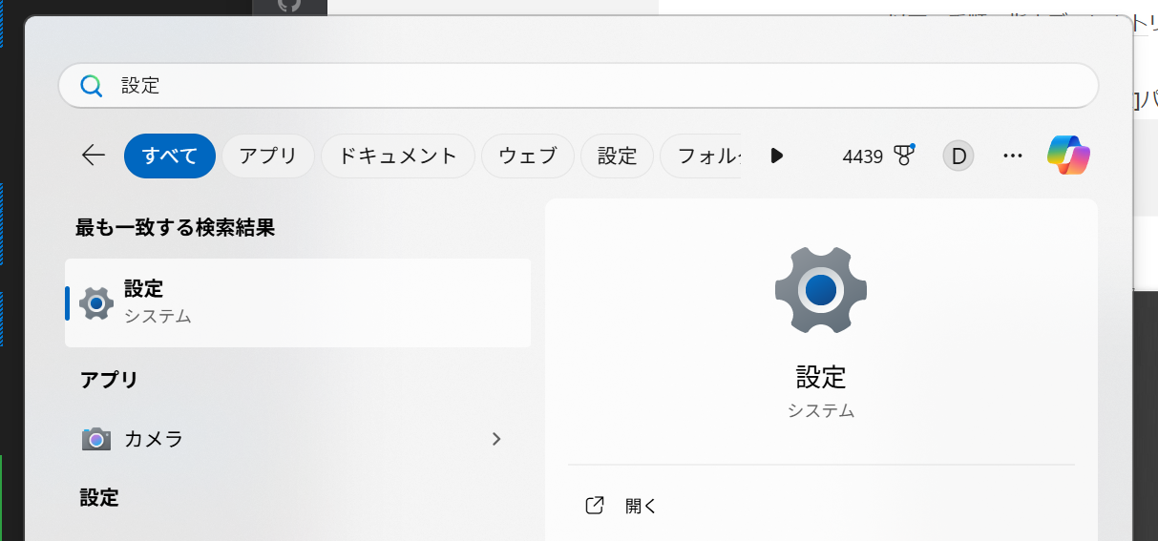Click the search field containing 設定
The image size is (1158, 541).
[579, 86]
